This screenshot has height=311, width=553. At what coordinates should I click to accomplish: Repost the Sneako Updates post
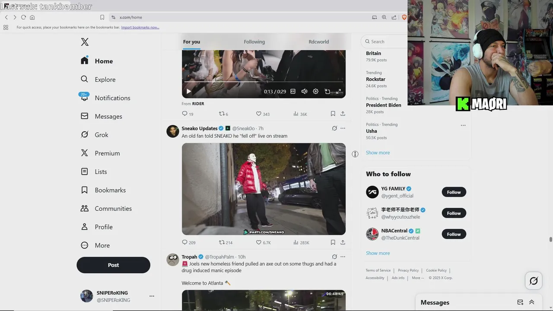point(226,242)
